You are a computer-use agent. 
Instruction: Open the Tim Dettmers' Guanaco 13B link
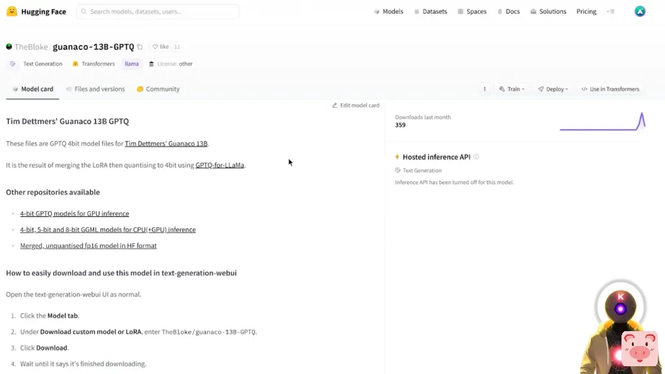coord(166,143)
